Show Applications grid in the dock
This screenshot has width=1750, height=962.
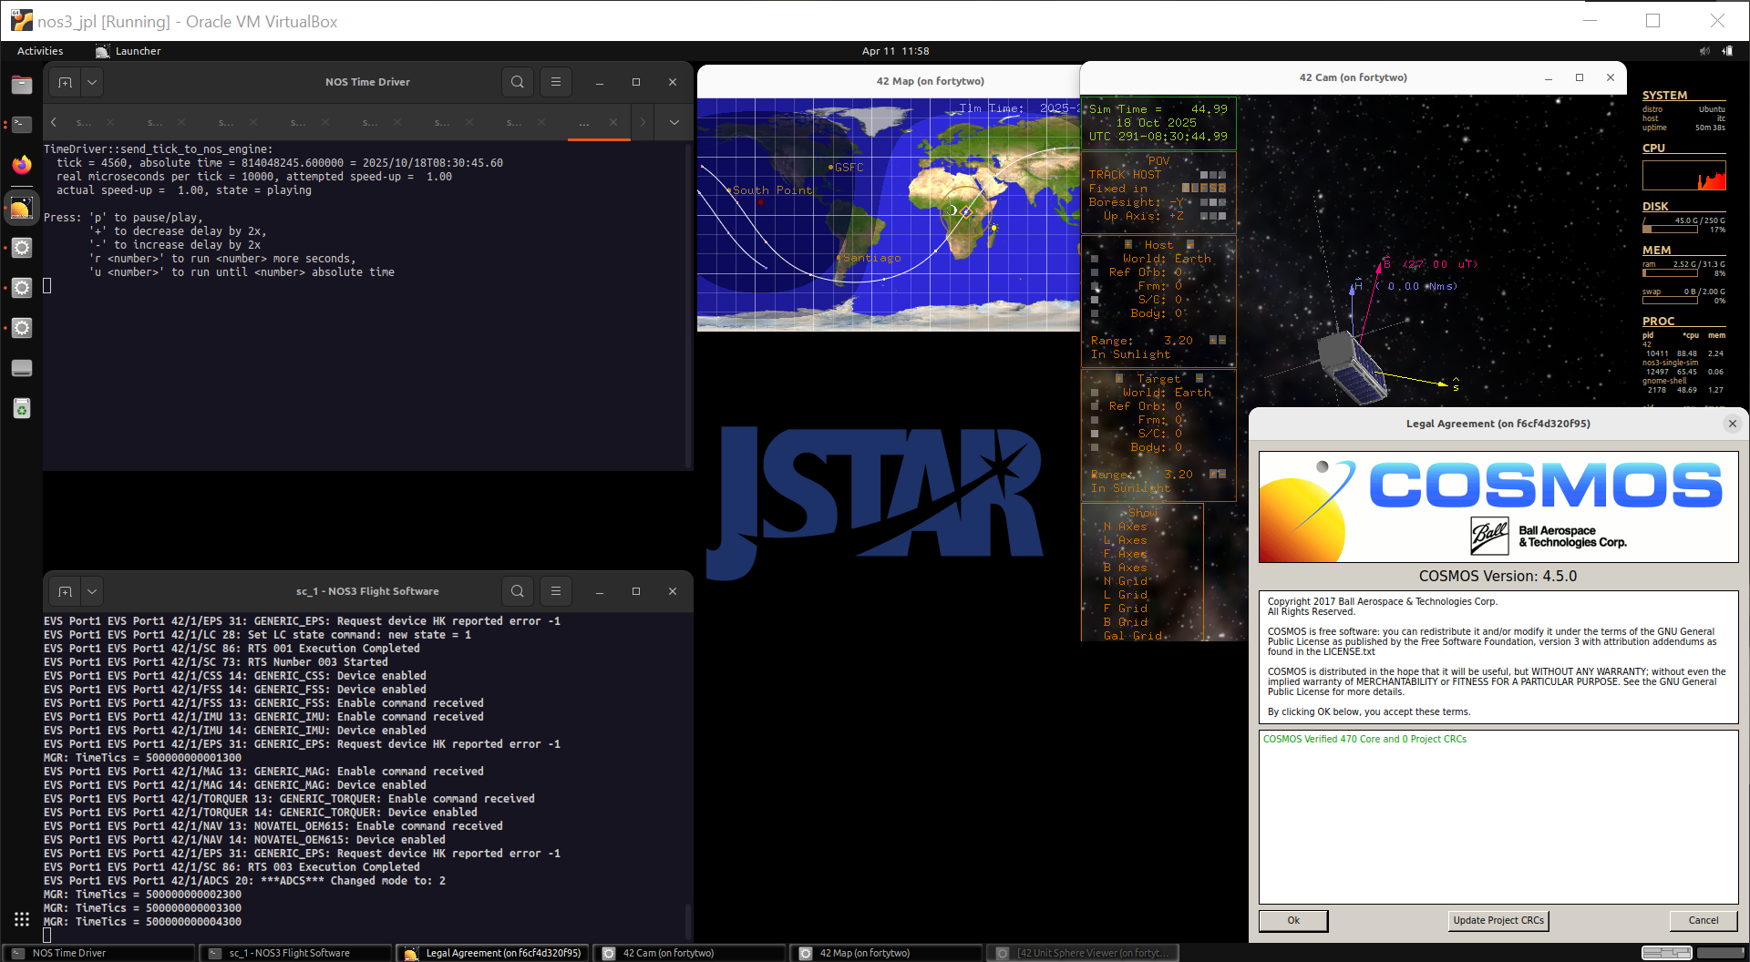(22, 919)
